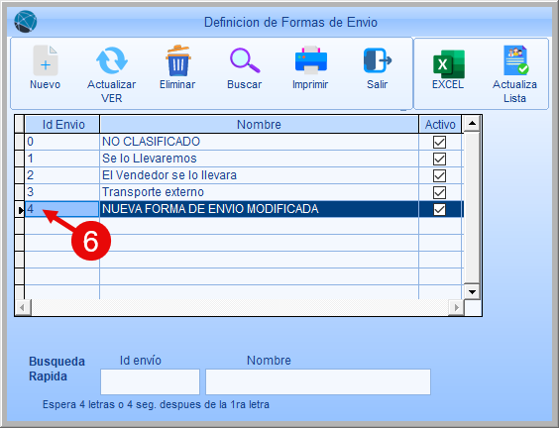
Task: Click the Actualiza Lista icon
Action: pos(515,60)
